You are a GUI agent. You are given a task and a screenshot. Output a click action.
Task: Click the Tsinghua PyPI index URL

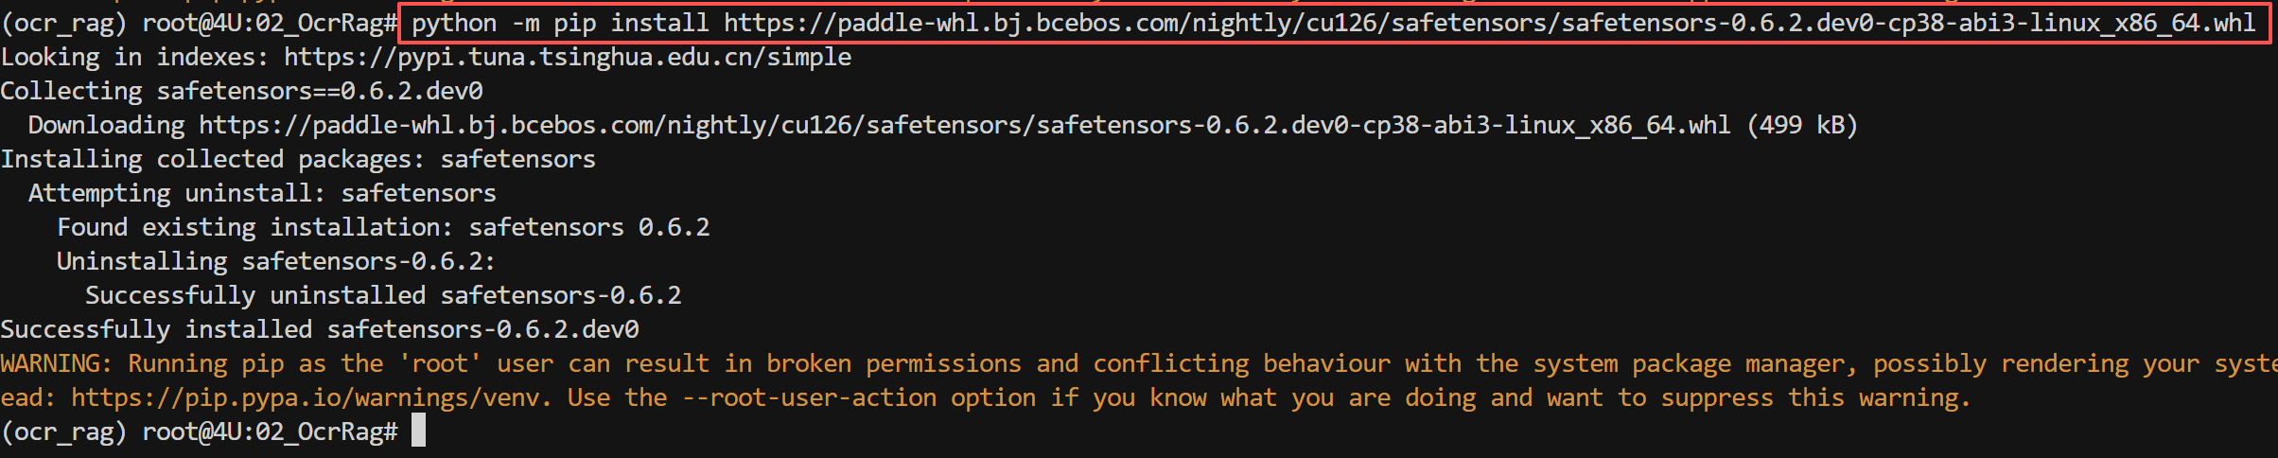[x=568, y=58]
